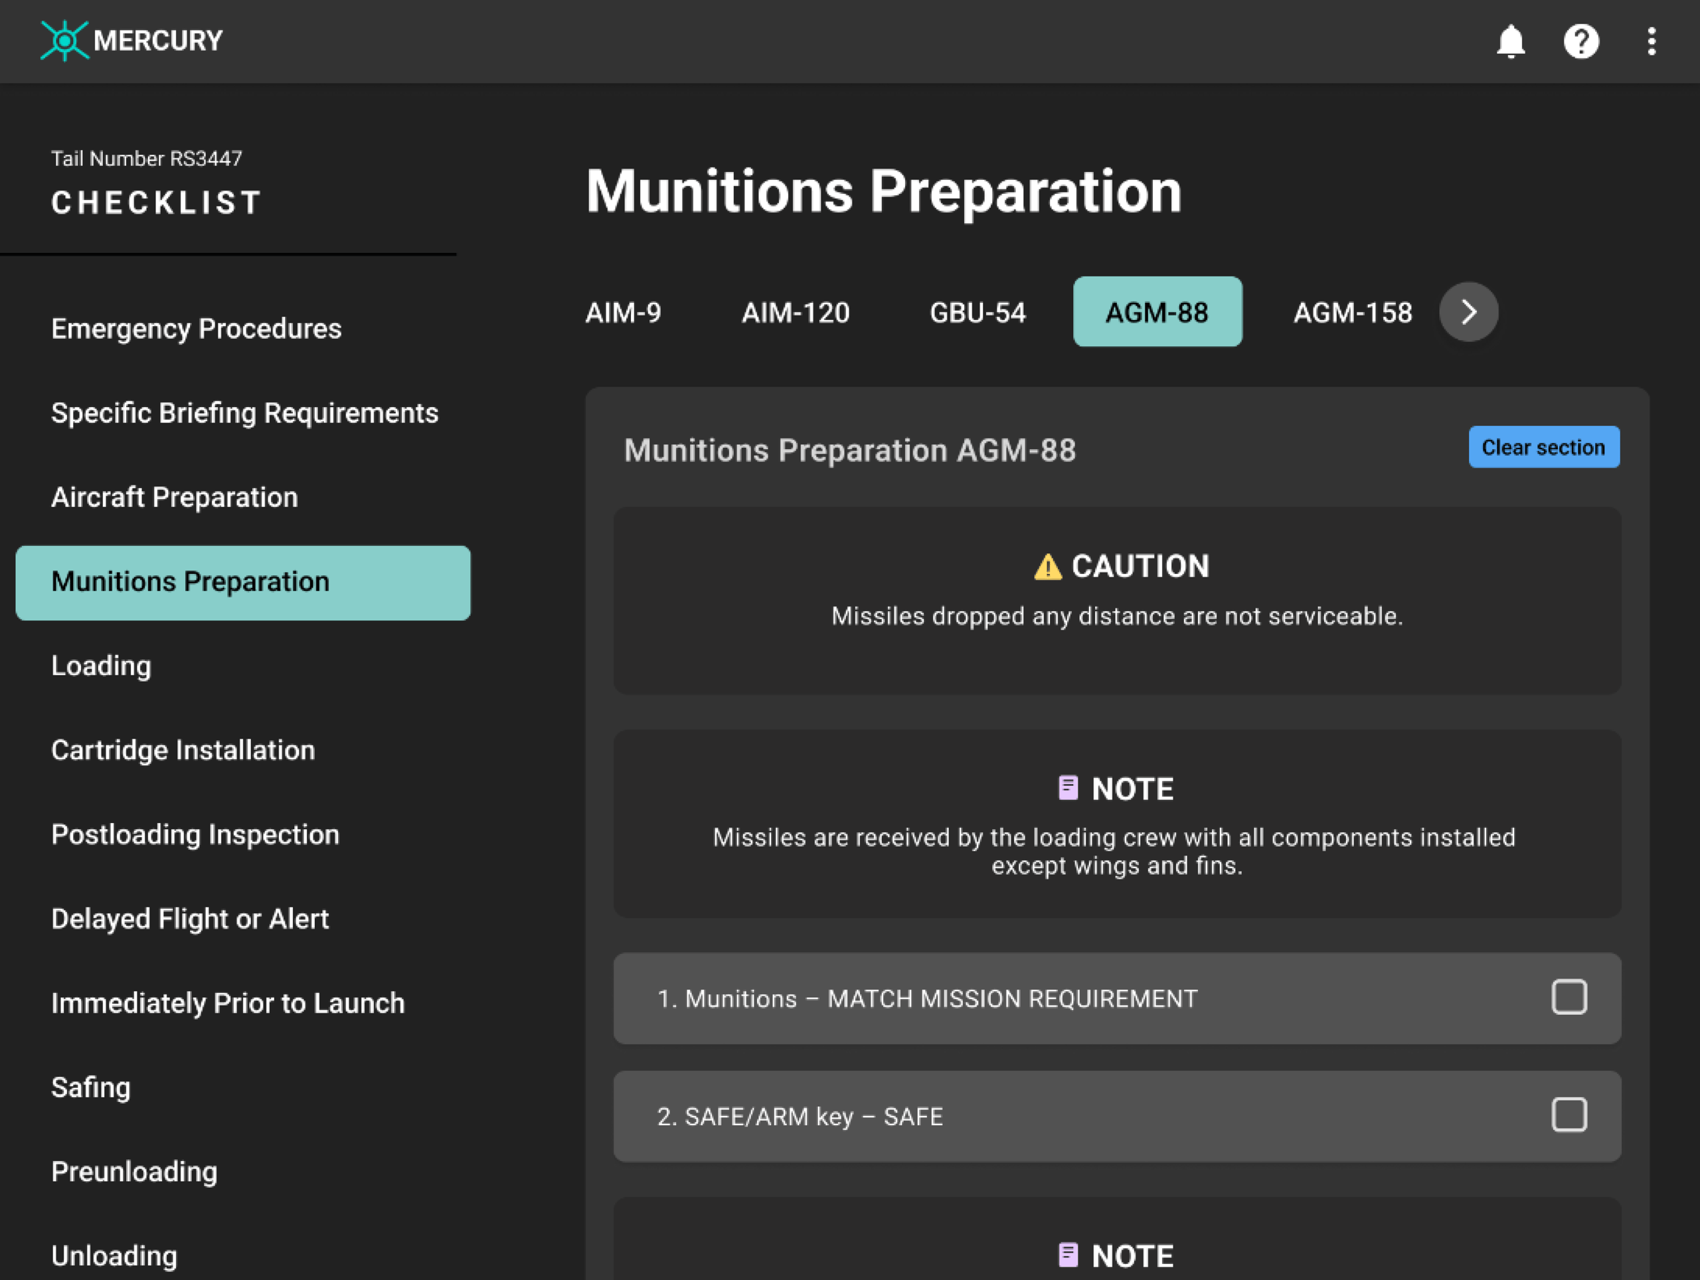The image size is (1700, 1280).
Task: Open notifications bell
Action: click(1510, 41)
